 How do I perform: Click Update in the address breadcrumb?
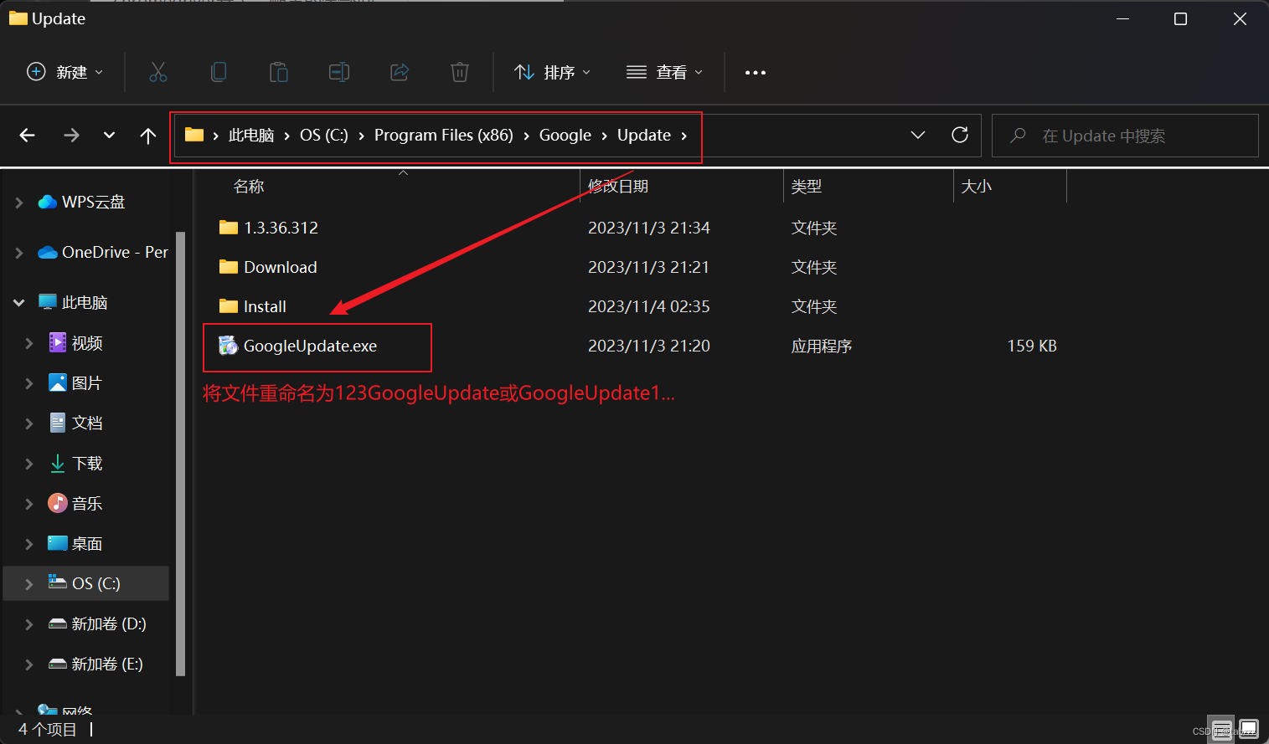644,135
